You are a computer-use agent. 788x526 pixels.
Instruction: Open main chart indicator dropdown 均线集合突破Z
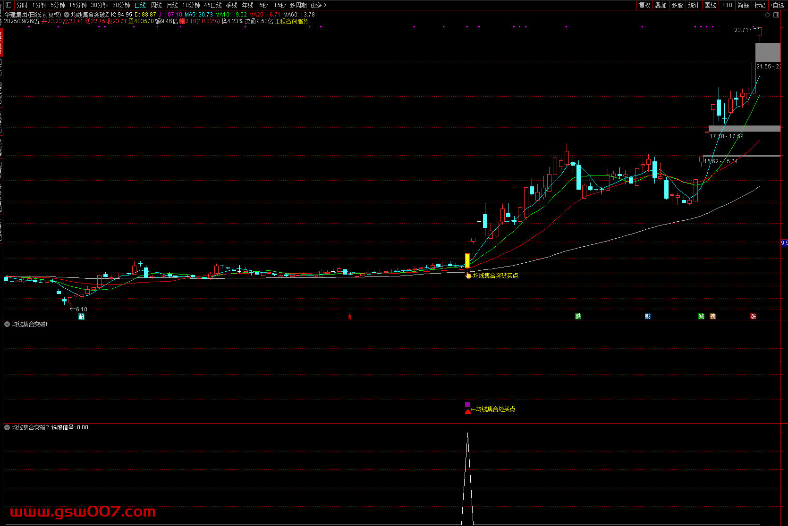[67, 15]
